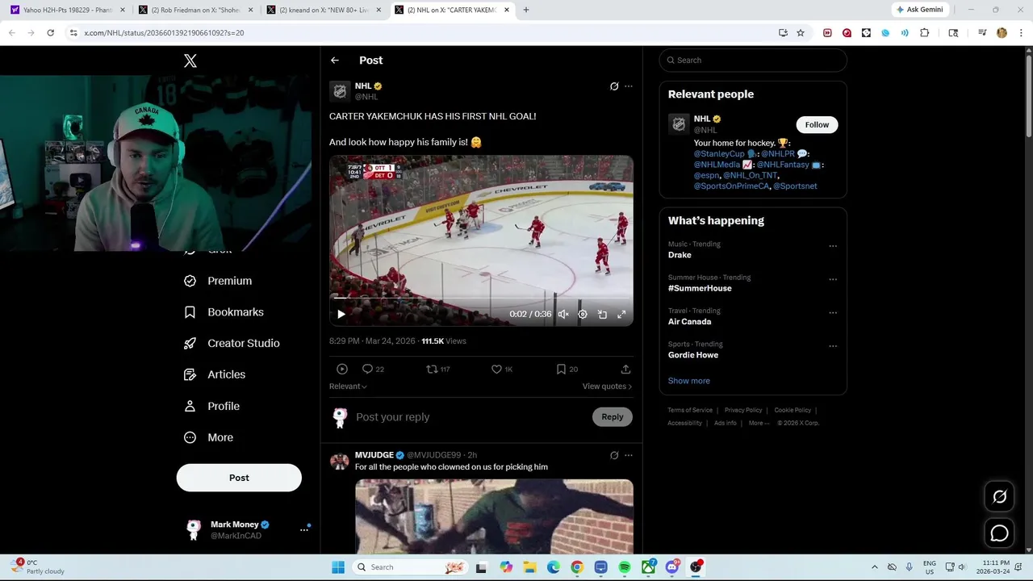Click the taskbar Search box
1033x581 pixels.
click(411, 567)
